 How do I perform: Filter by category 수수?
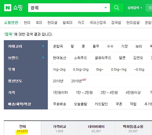110,46
